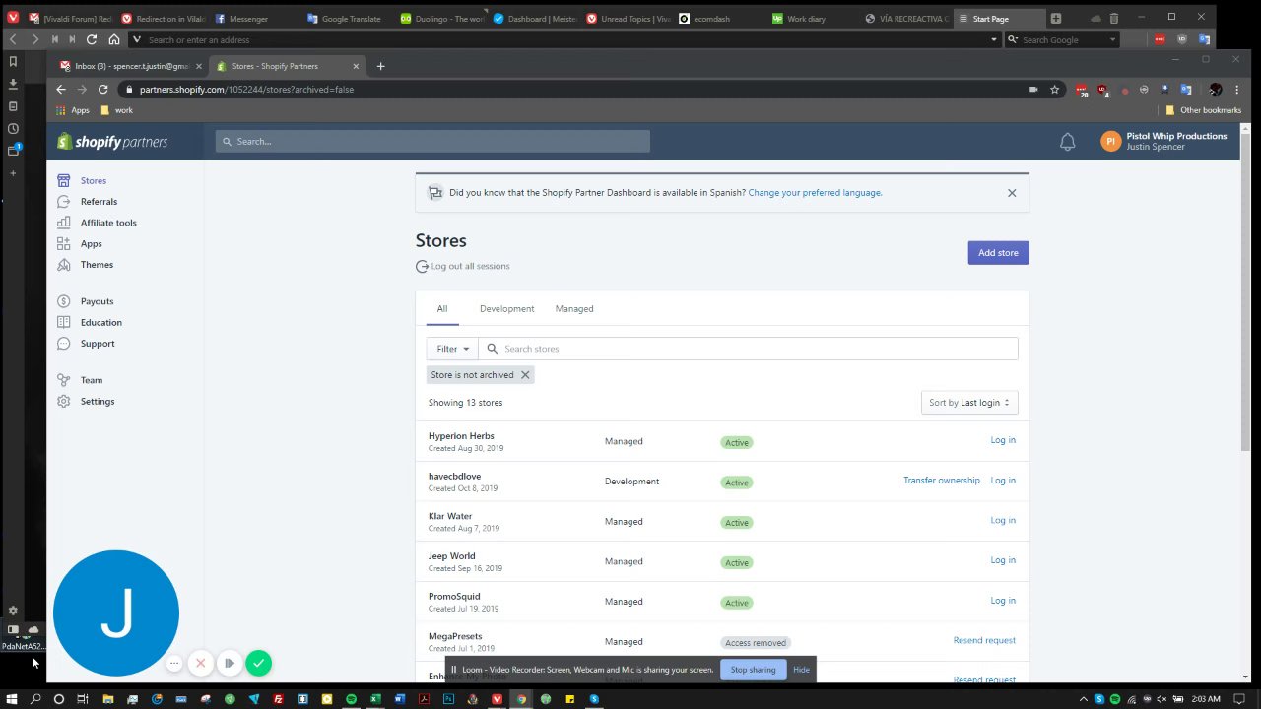Open a new Chrome tab
1261x709 pixels.
(381, 66)
